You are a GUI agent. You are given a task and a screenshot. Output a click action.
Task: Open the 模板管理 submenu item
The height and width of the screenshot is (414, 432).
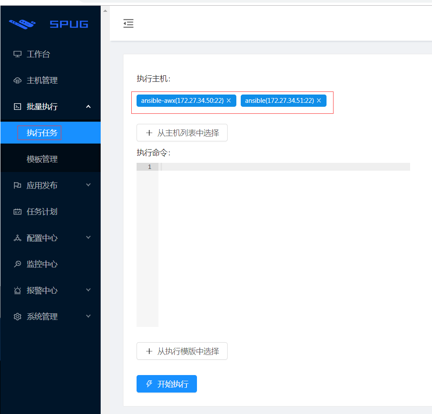tap(51, 159)
